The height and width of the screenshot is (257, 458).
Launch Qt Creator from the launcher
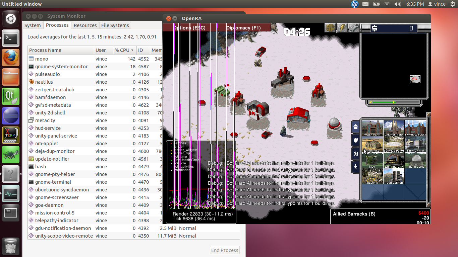click(11, 96)
